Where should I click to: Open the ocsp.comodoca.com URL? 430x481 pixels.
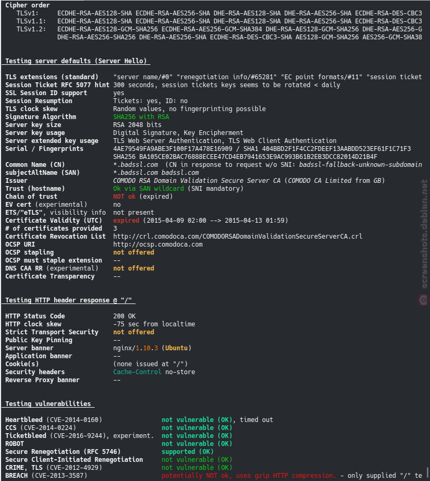click(x=158, y=244)
